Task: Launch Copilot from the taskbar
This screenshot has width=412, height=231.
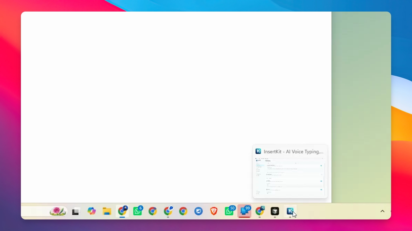Action: pyautogui.click(x=92, y=211)
